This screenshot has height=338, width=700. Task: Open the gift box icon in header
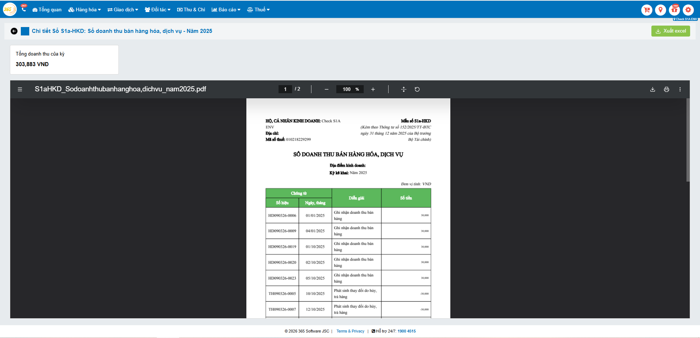pyautogui.click(x=674, y=10)
